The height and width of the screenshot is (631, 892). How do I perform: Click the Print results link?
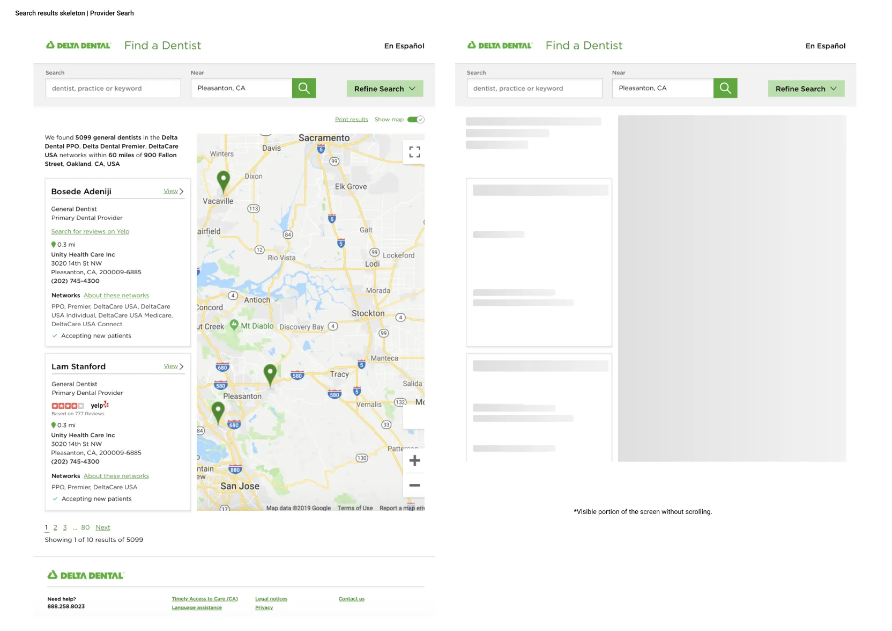351,119
